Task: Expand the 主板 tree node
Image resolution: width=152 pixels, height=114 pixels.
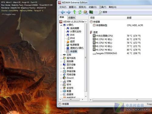Action: coord(61,55)
